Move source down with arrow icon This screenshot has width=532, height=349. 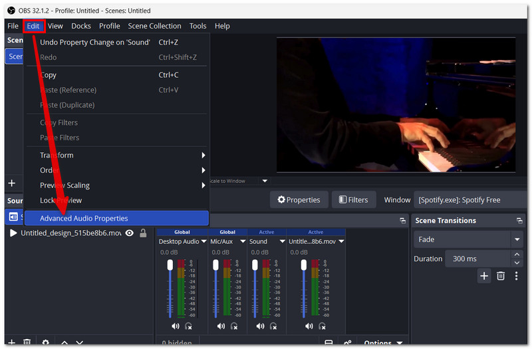tap(79, 342)
